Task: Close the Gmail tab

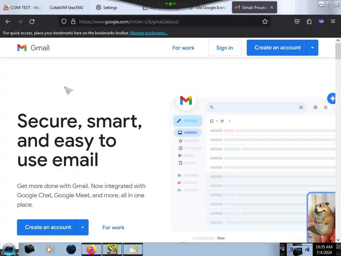Action: point(272,7)
